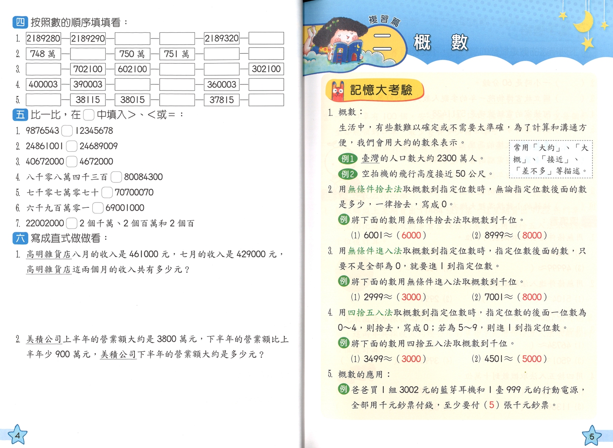The height and width of the screenshot is (448, 613).
Task: Click the red answer 8000 after 8999≈
Action: (x=532, y=235)
